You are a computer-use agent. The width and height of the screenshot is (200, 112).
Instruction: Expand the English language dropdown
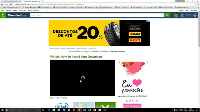pyautogui.click(x=193, y=11)
